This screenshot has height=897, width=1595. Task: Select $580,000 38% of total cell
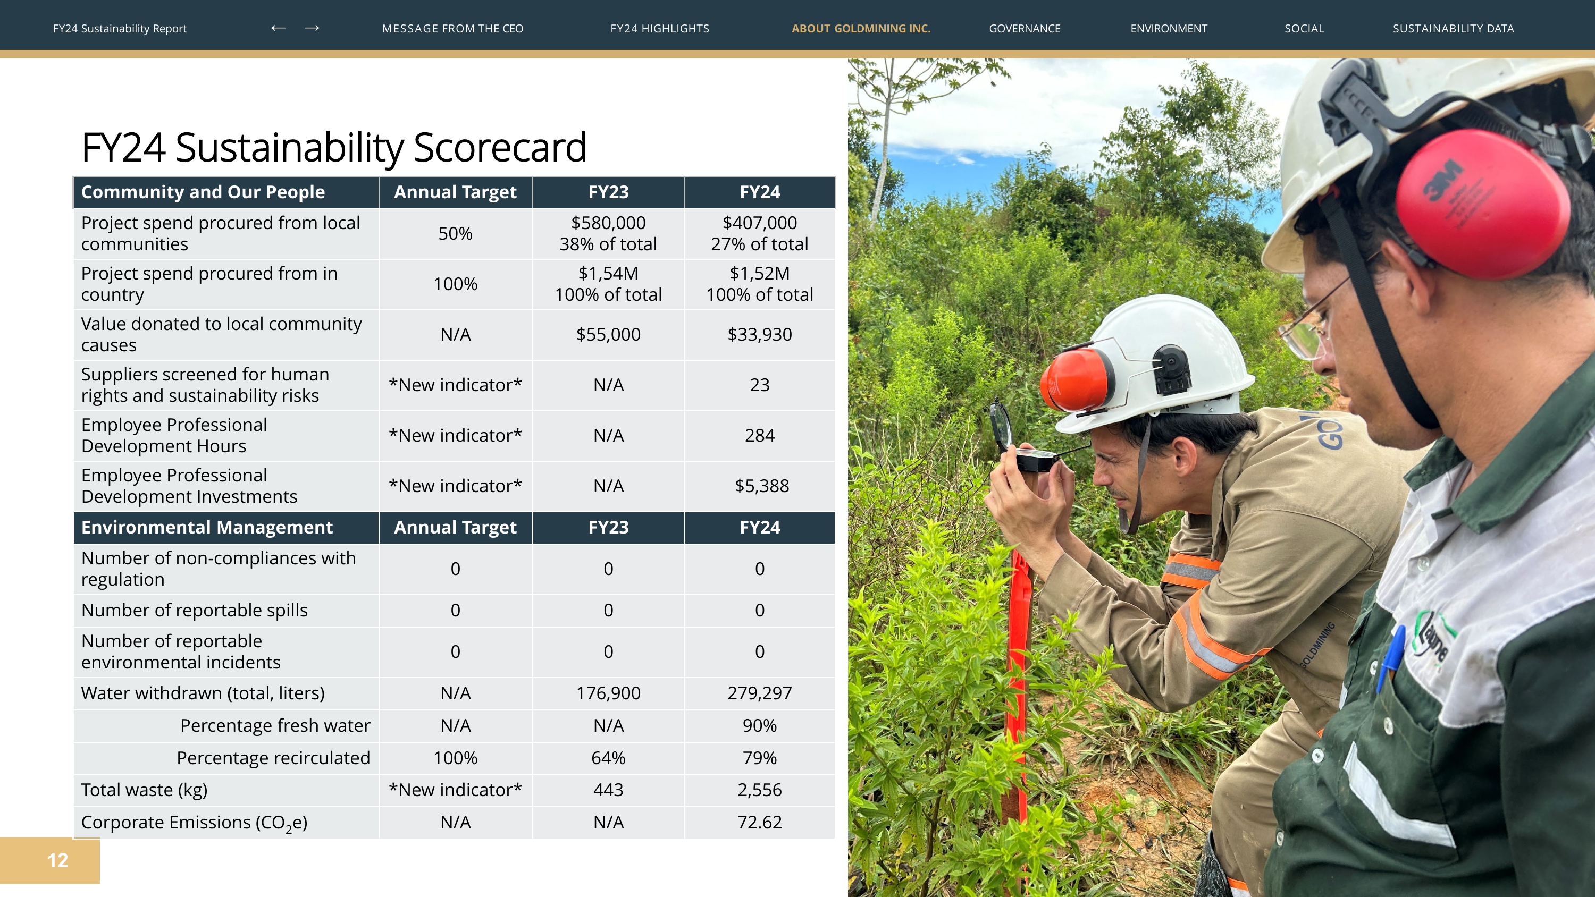point(608,233)
